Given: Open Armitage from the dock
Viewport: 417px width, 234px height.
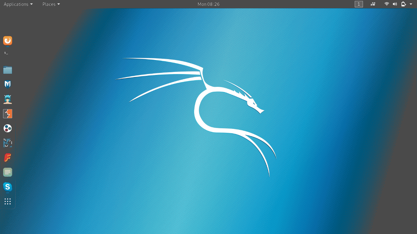Looking at the screenshot, I should [x=7, y=99].
